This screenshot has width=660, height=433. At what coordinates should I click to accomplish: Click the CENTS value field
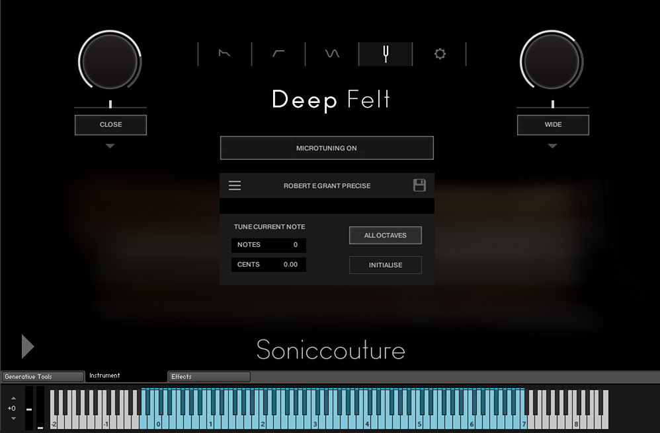tap(268, 264)
